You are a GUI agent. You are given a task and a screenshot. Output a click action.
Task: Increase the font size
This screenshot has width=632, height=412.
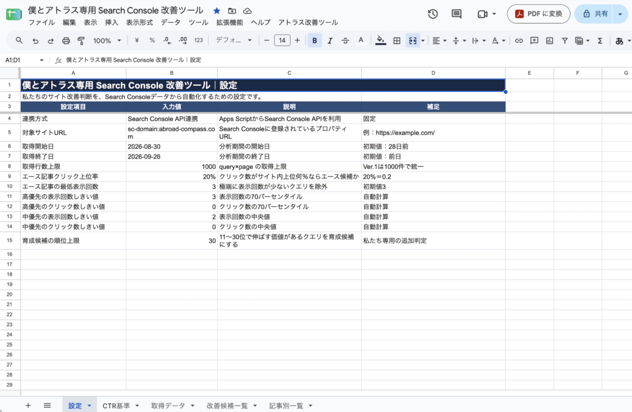coord(297,40)
